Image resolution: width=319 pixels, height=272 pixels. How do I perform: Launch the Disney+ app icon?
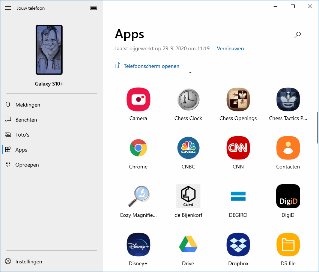point(138,245)
